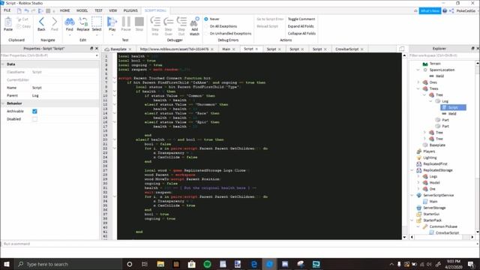Select Terrain in Explorer
Screen dimensions: 480x270
pyautogui.click(x=435, y=64)
